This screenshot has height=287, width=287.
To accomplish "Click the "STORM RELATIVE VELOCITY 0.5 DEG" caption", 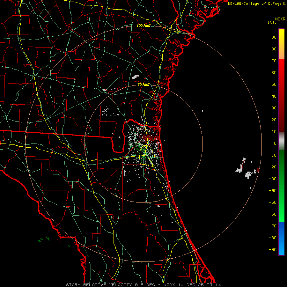I will point(110,285).
